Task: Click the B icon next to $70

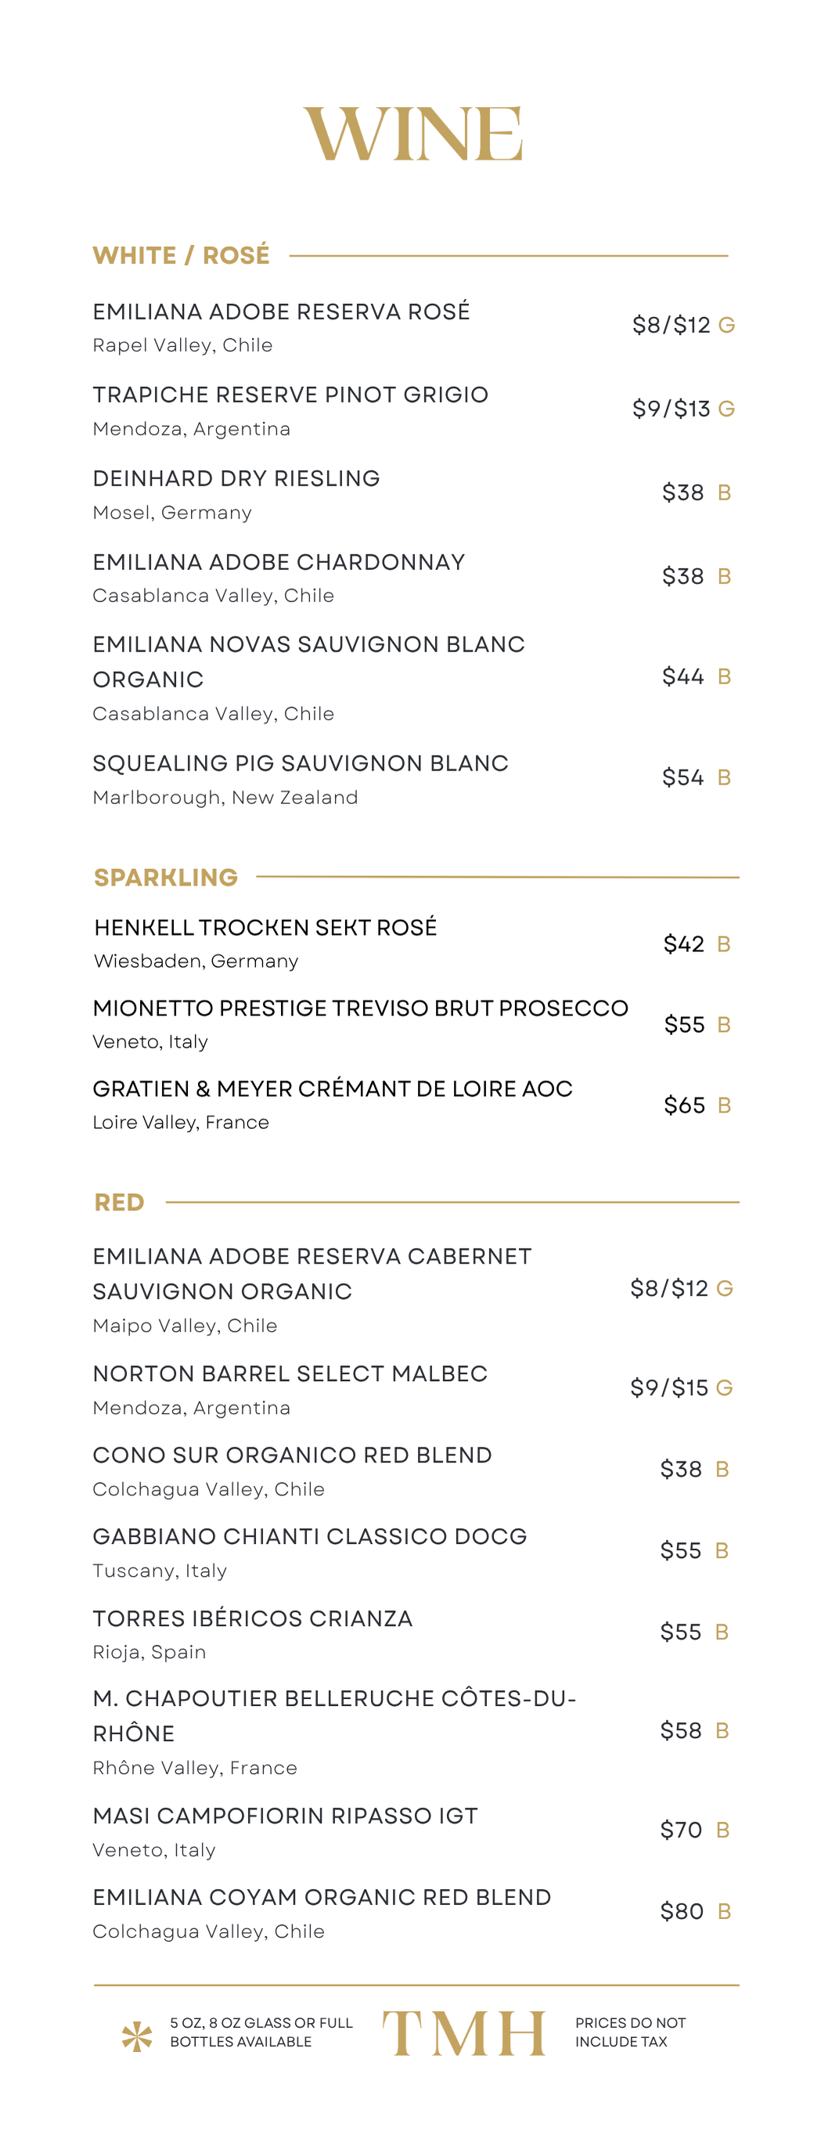Action: 723,1830
